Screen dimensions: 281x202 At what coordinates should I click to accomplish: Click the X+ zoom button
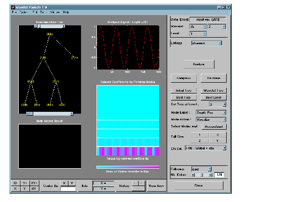tap(15, 182)
